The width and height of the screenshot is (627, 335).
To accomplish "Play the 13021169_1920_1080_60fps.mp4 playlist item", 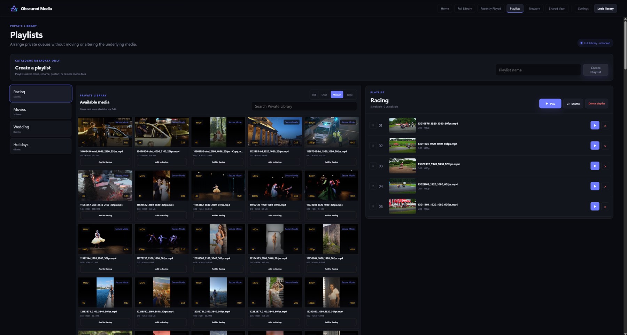I will (595, 186).
